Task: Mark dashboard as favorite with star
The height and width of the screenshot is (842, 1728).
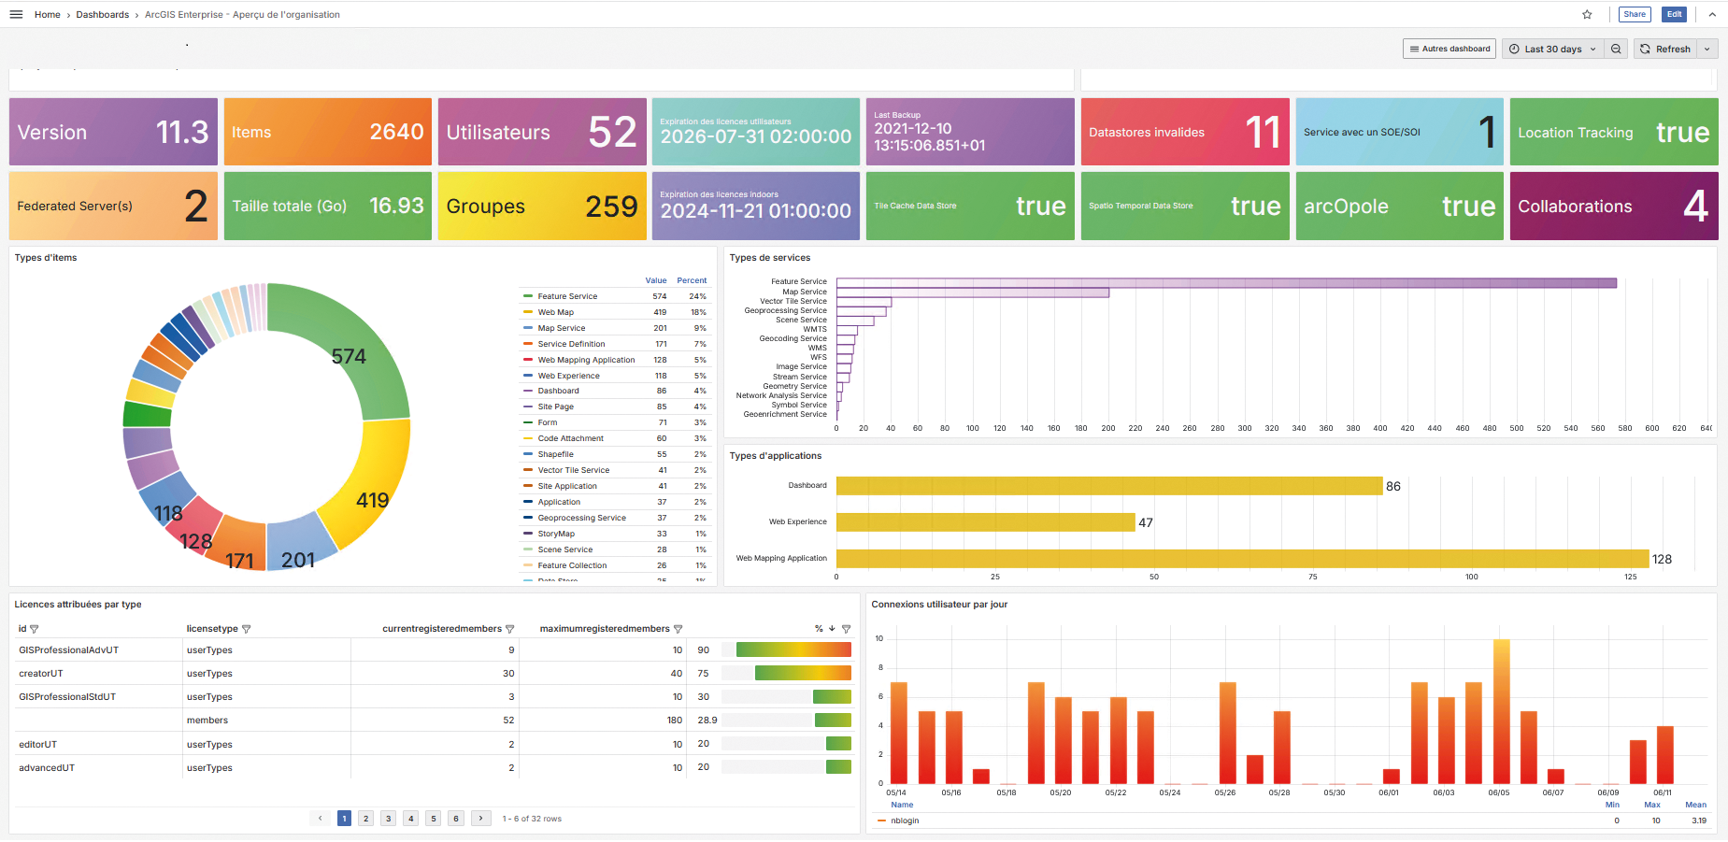Action: tap(1587, 14)
